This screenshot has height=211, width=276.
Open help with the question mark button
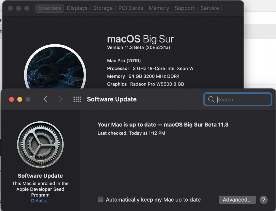point(264,200)
